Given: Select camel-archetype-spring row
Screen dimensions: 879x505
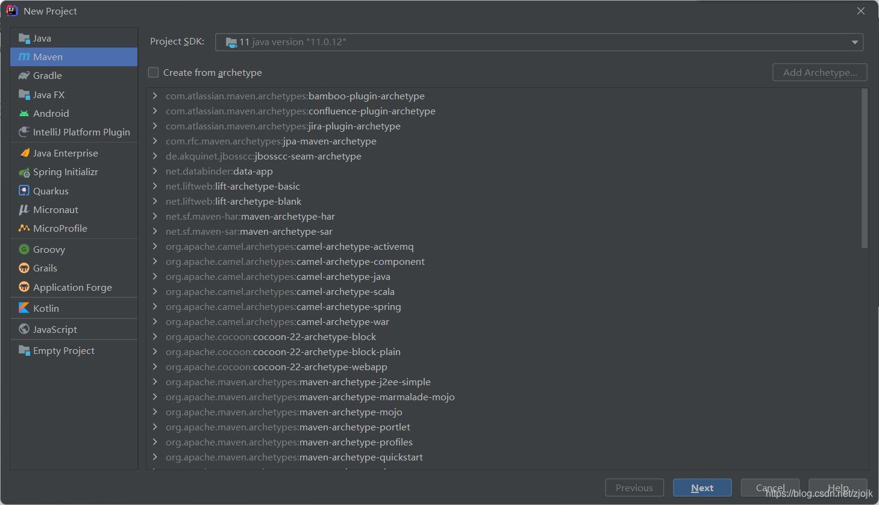Looking at the screenshot, I should (504, 306).
